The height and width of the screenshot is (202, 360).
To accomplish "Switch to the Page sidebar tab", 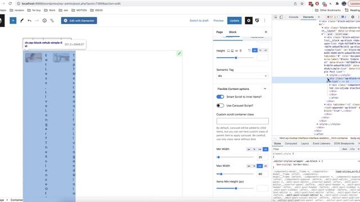I will [x=219, y=32].
